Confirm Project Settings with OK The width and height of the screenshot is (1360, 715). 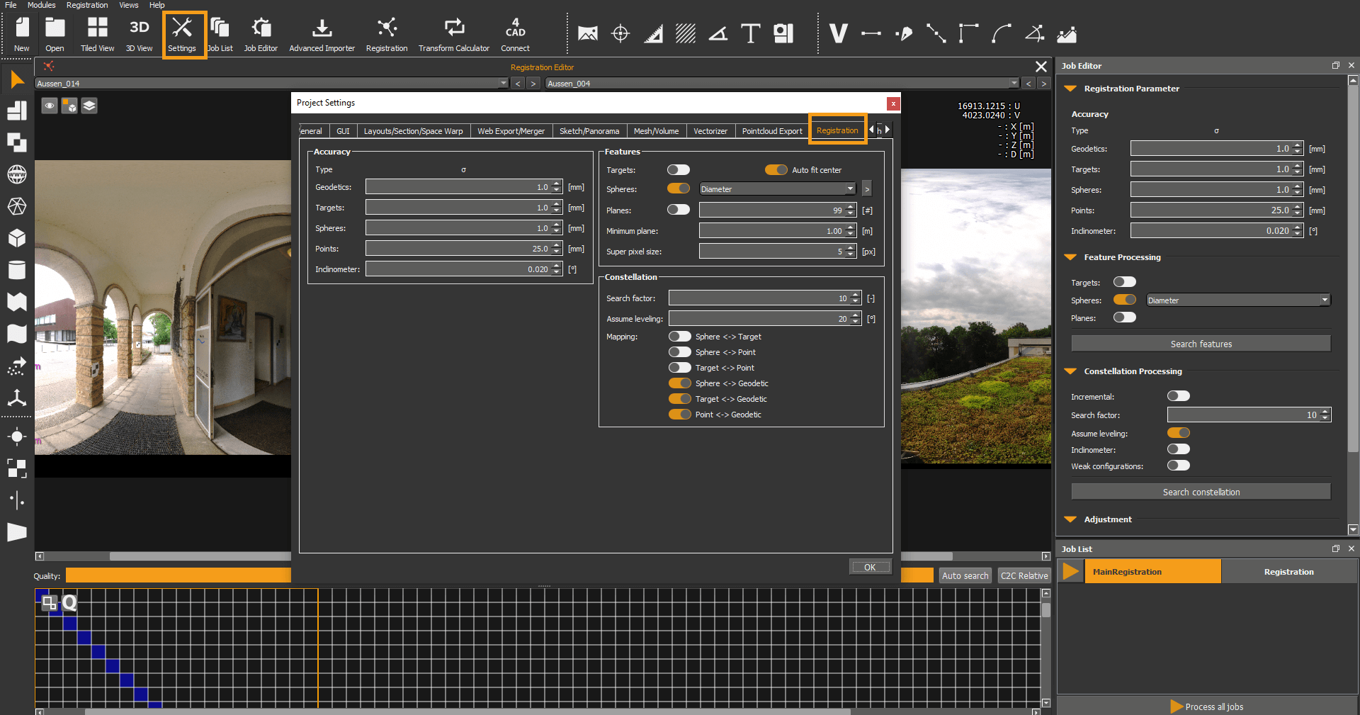tap(870, 566)
